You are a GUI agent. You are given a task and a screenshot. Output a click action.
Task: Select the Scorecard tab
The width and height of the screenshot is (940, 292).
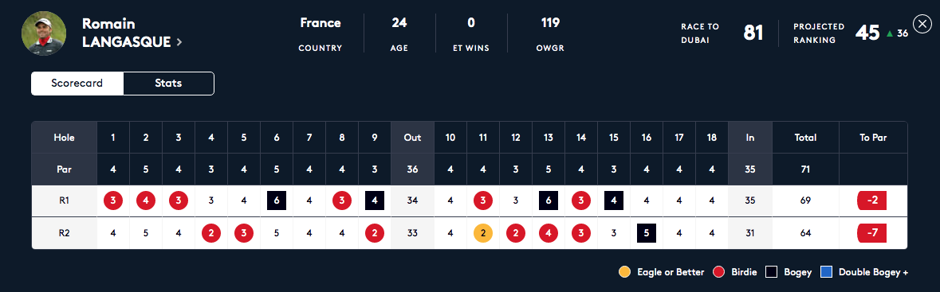point(77,84)
